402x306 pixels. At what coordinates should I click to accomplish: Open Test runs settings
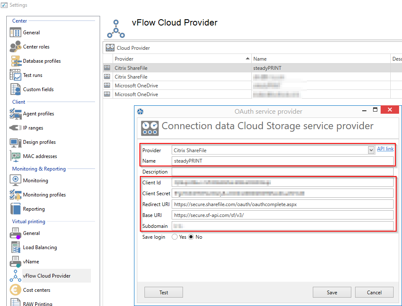(x=33, y=75)
